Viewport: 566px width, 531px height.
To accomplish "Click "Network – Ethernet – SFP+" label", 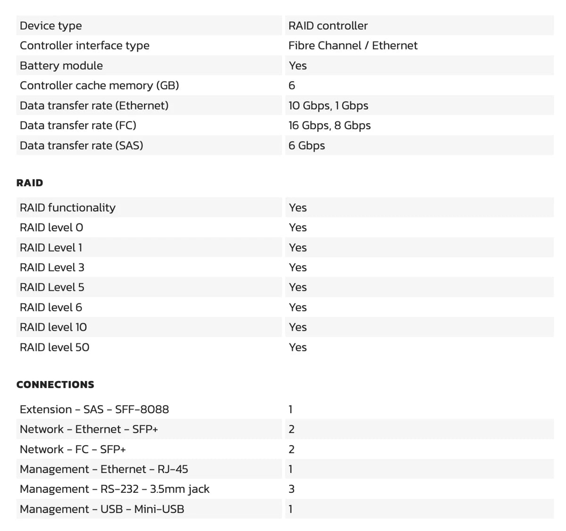I will click(x=89, y=429).
